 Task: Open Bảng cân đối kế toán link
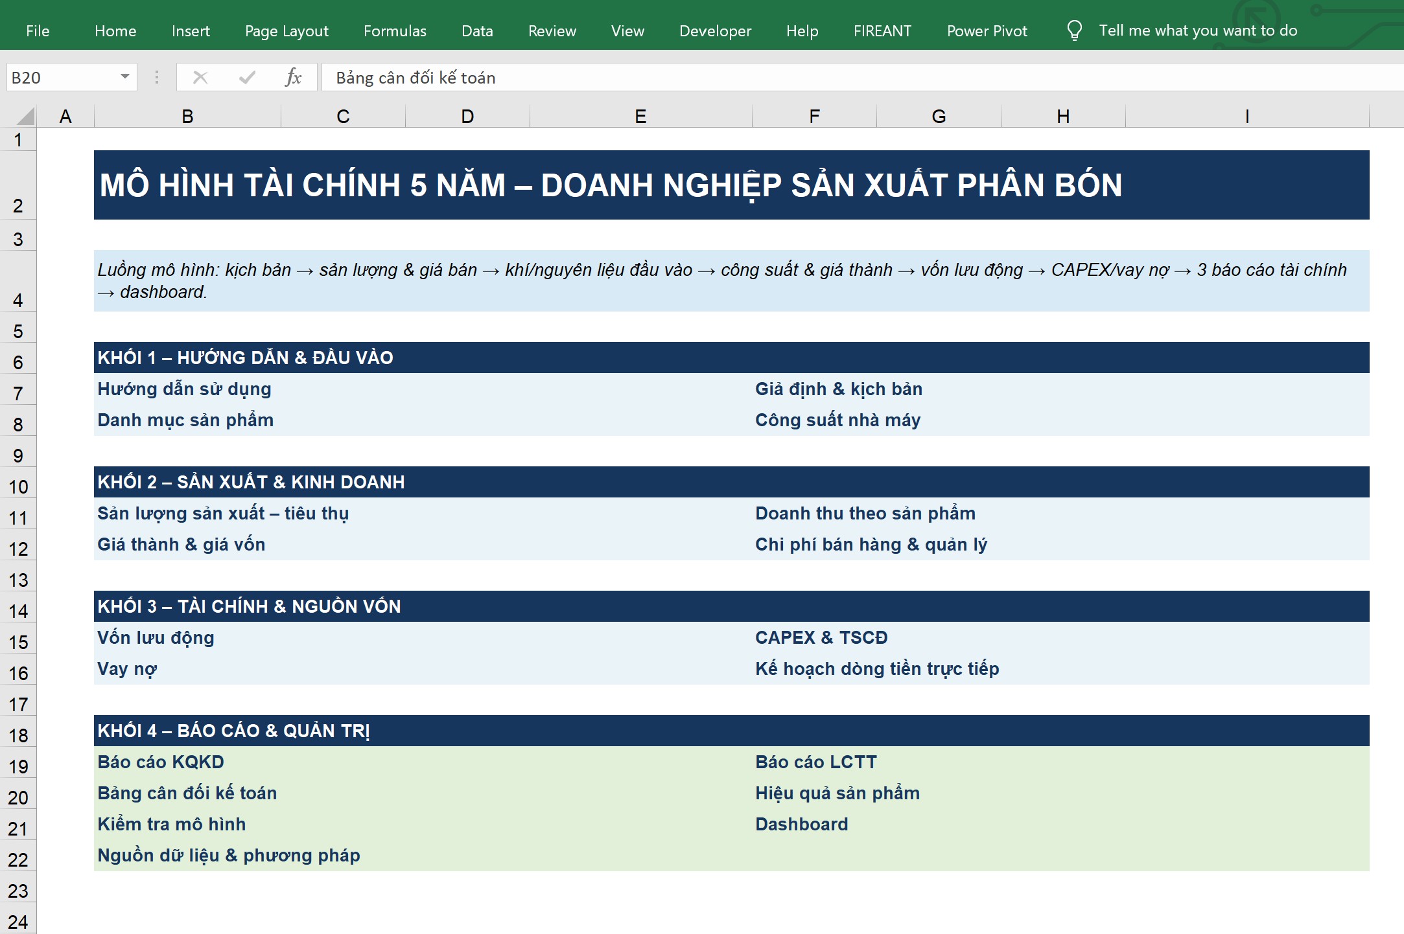click(x=187, y=793)
